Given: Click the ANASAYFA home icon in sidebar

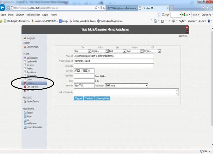Looking at the screenshot, I should [x=25, y=38].
